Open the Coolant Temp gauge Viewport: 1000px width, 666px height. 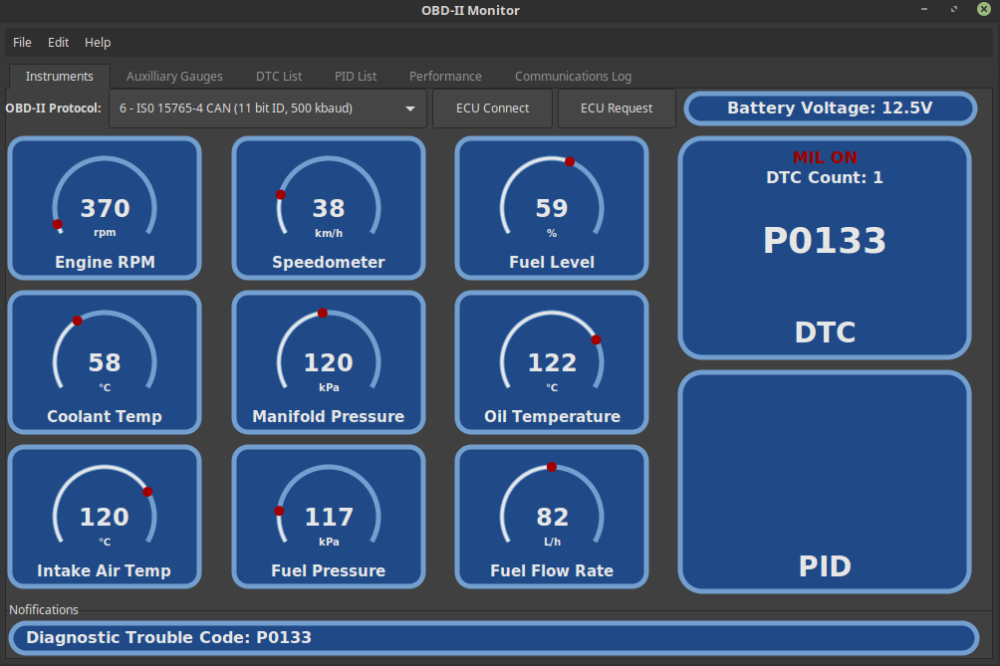pyautogui.click(x=105, y=362)
